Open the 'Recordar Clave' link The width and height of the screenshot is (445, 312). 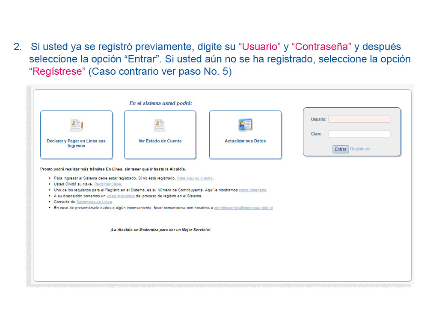107,184
